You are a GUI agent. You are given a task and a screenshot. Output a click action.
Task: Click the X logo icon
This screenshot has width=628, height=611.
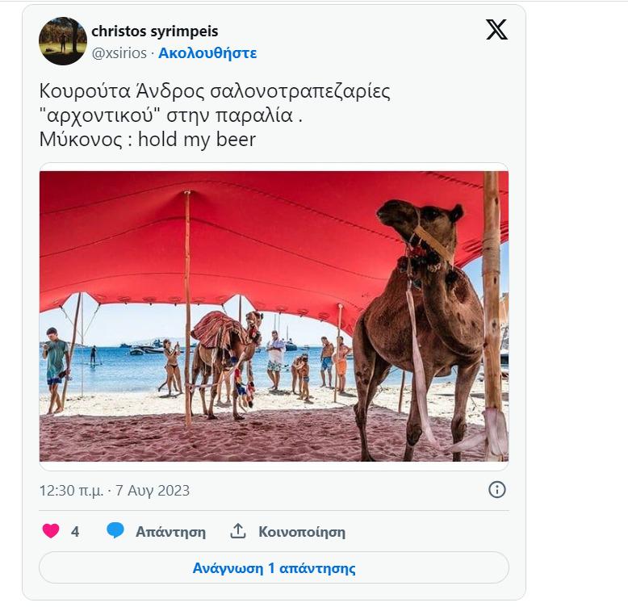[x=496, y=30]
